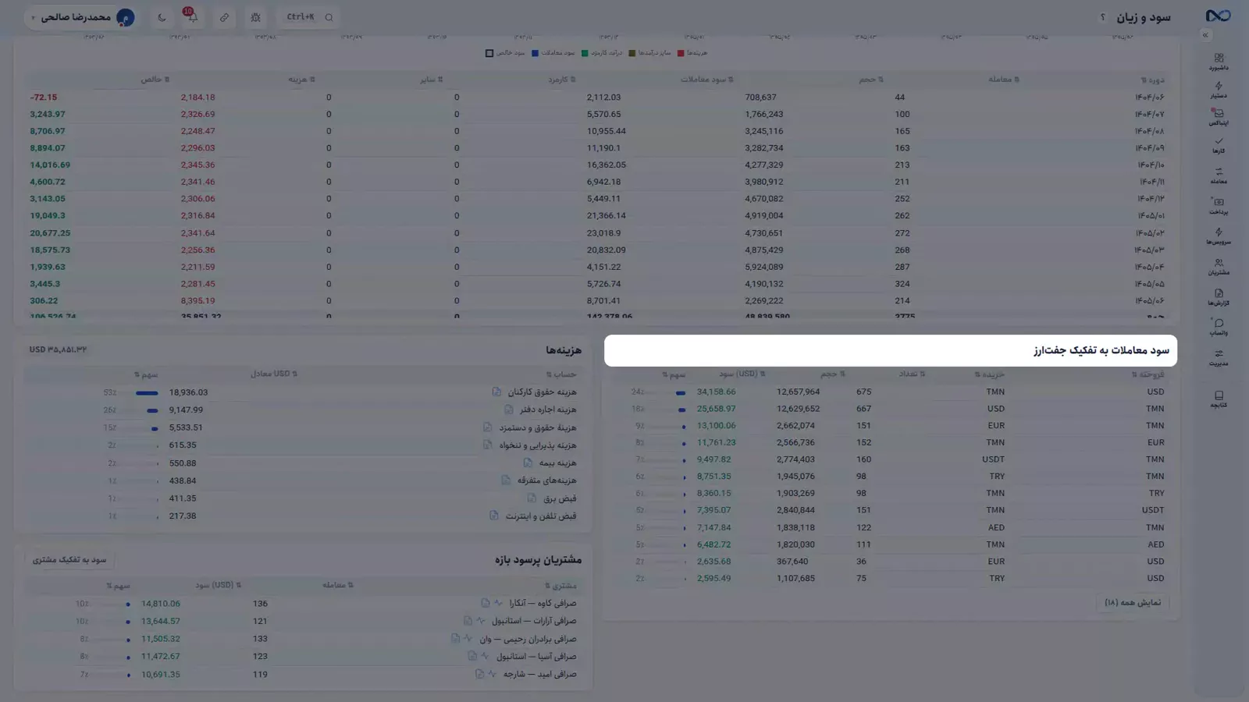Viewport: 1249px width, 702px height.
Task: Open the هزینه اجاره دفتر account link
Action: tap(548, 409)
